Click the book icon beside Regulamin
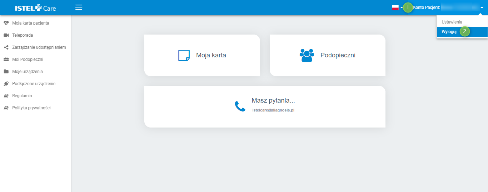The height and width of the screenshot is (192, 488). pyautogui.click(x=6, y=96)
